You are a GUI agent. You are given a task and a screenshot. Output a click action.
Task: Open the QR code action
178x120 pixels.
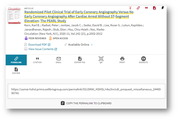tap(101, 60)
